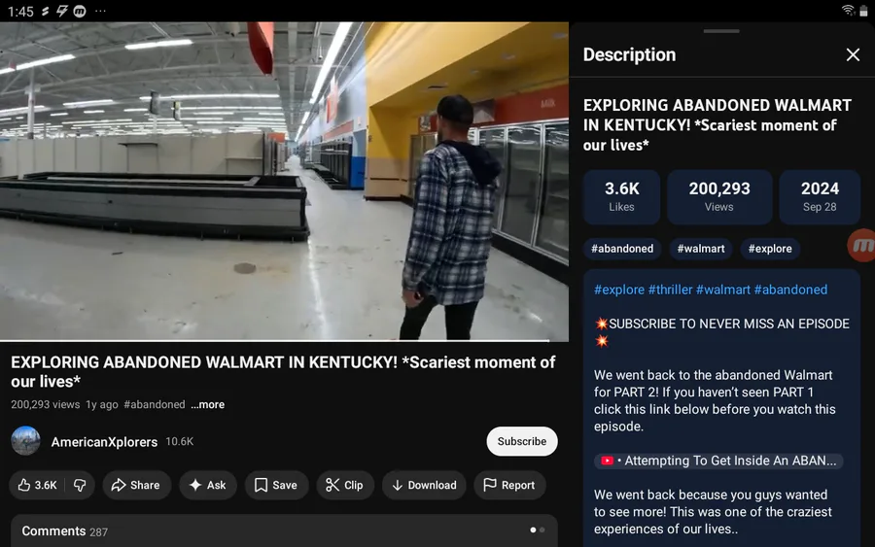This screenshot has width=875, height=547.
Task: Save video to a playlist
Action: 276,485
